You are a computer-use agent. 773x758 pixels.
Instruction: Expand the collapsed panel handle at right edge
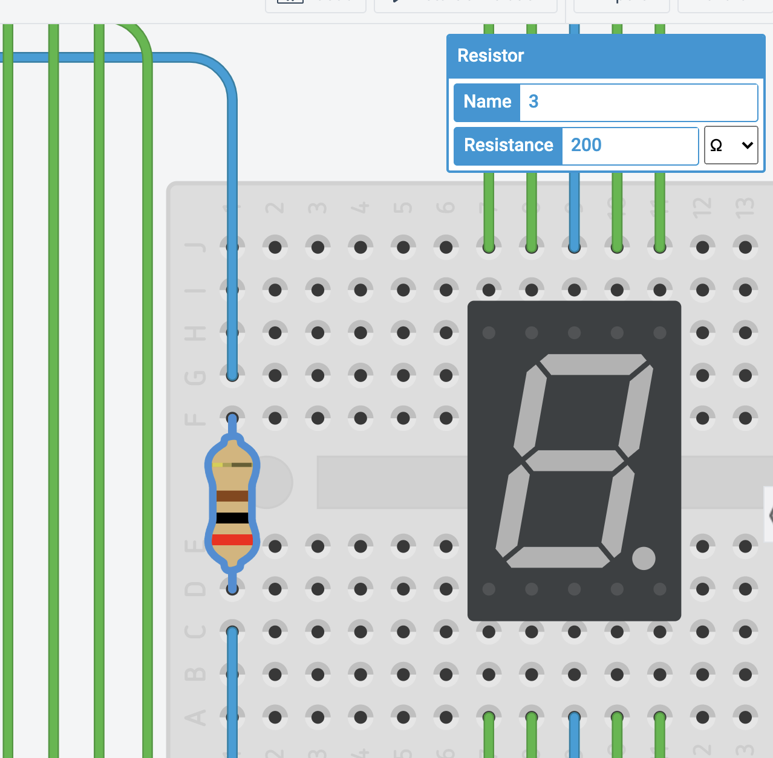click(x=769, y=515)
